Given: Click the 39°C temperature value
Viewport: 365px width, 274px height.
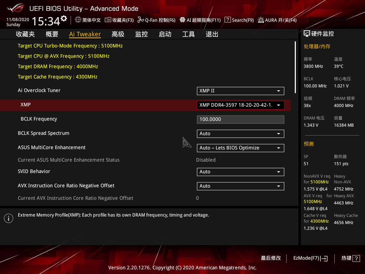Looking at the screenshot, I should point(339,66).
